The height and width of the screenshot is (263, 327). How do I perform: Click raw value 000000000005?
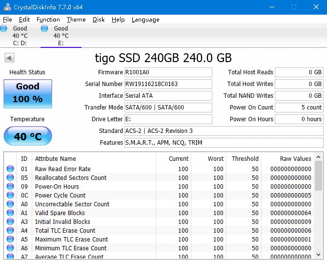(x=291, y=195)
